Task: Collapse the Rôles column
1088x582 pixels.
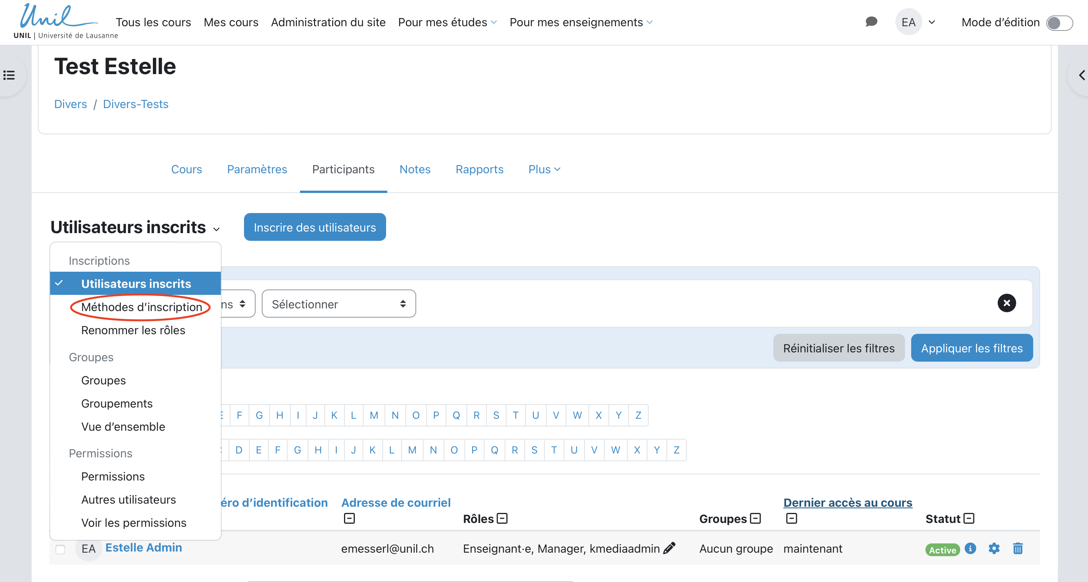Action: 502,518
